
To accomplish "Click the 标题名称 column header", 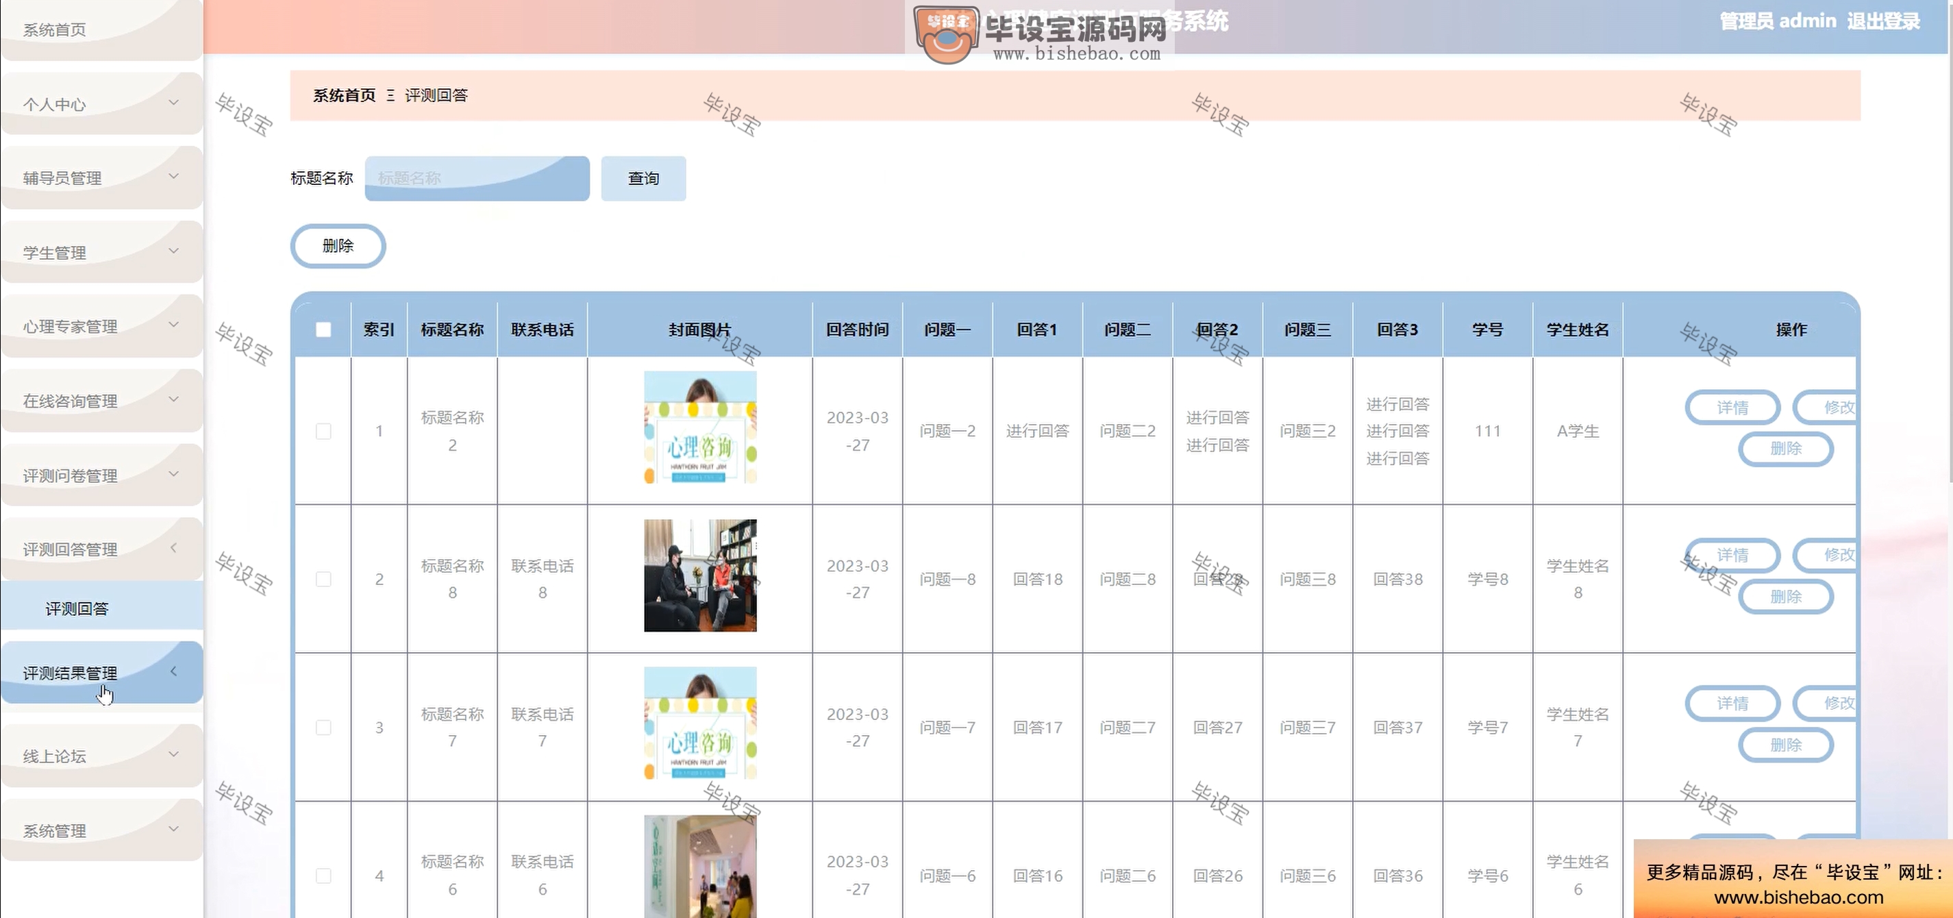I will pos(452,330).
